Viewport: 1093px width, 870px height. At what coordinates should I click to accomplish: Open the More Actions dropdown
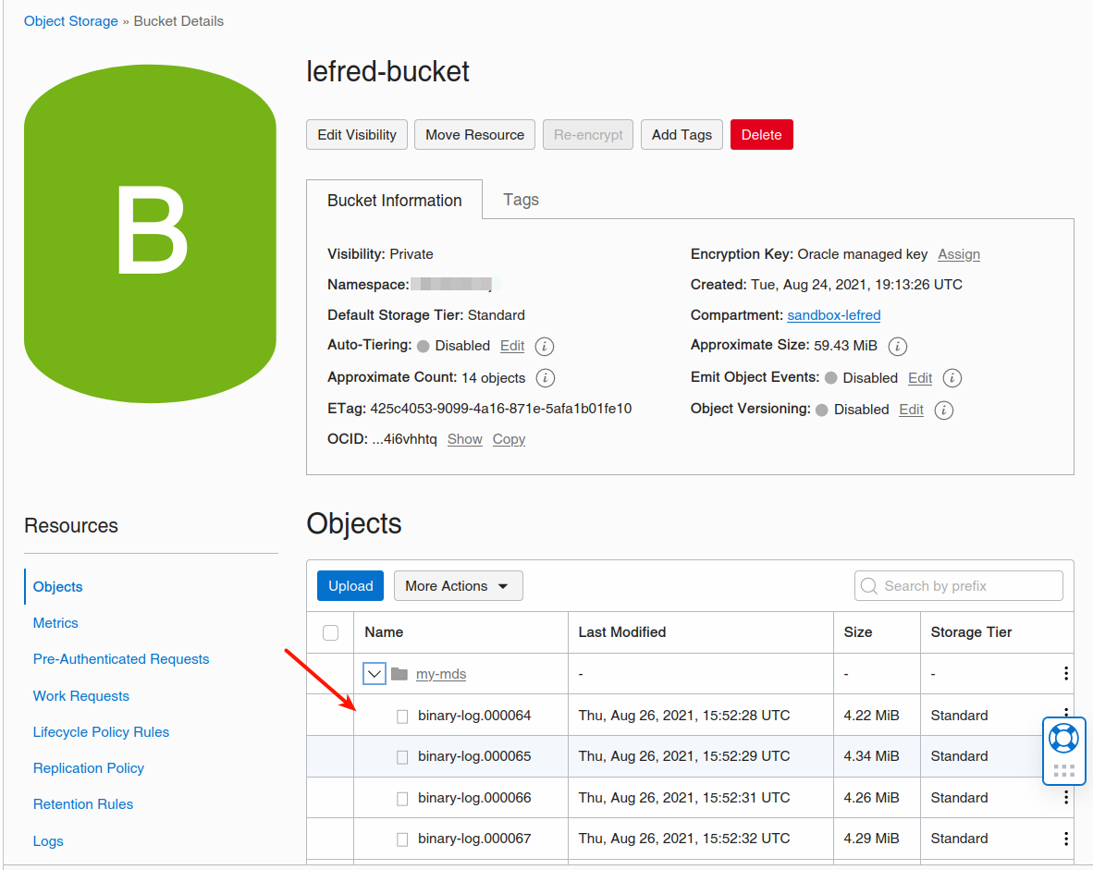(458, 586)
